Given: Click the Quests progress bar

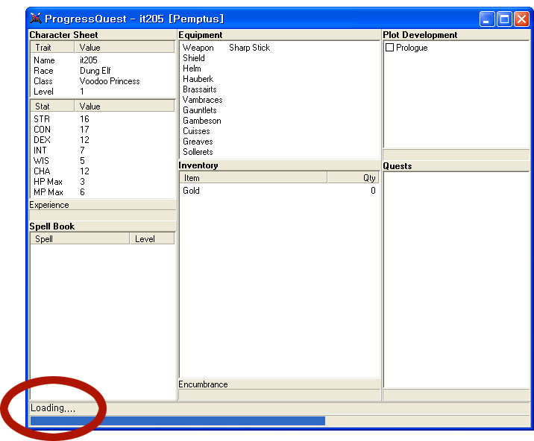Looking at the screenshot, I should coord(456,395).
